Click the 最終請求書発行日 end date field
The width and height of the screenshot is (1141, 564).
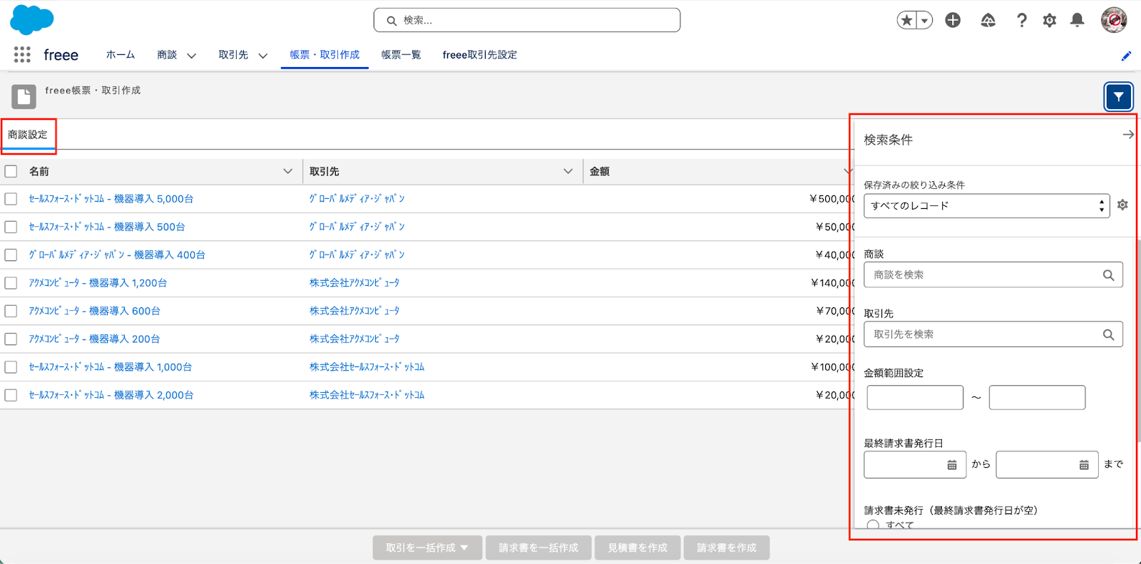[x=1047, y=465]
